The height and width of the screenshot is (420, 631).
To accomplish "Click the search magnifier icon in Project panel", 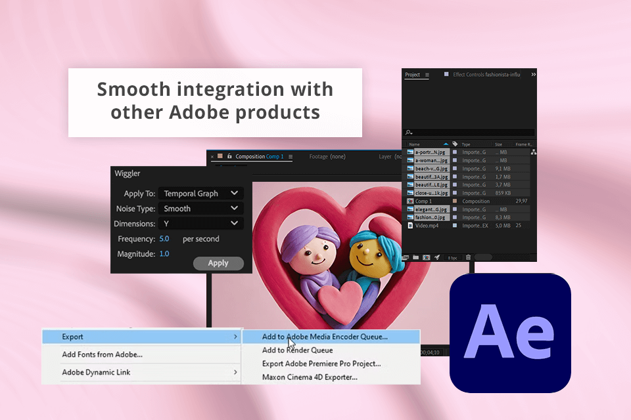I will tap(408, 132).
